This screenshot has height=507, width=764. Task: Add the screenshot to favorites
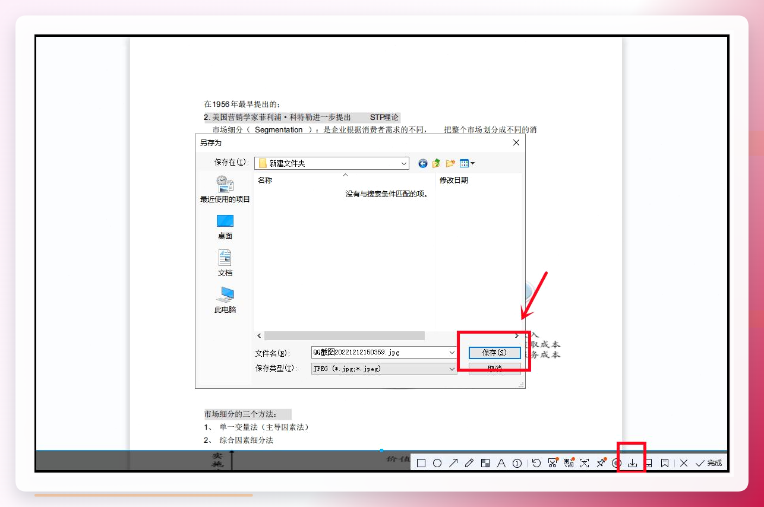point(665,463)
